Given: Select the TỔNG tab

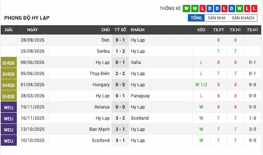Looking at the screenshot, I should (196, 18).
